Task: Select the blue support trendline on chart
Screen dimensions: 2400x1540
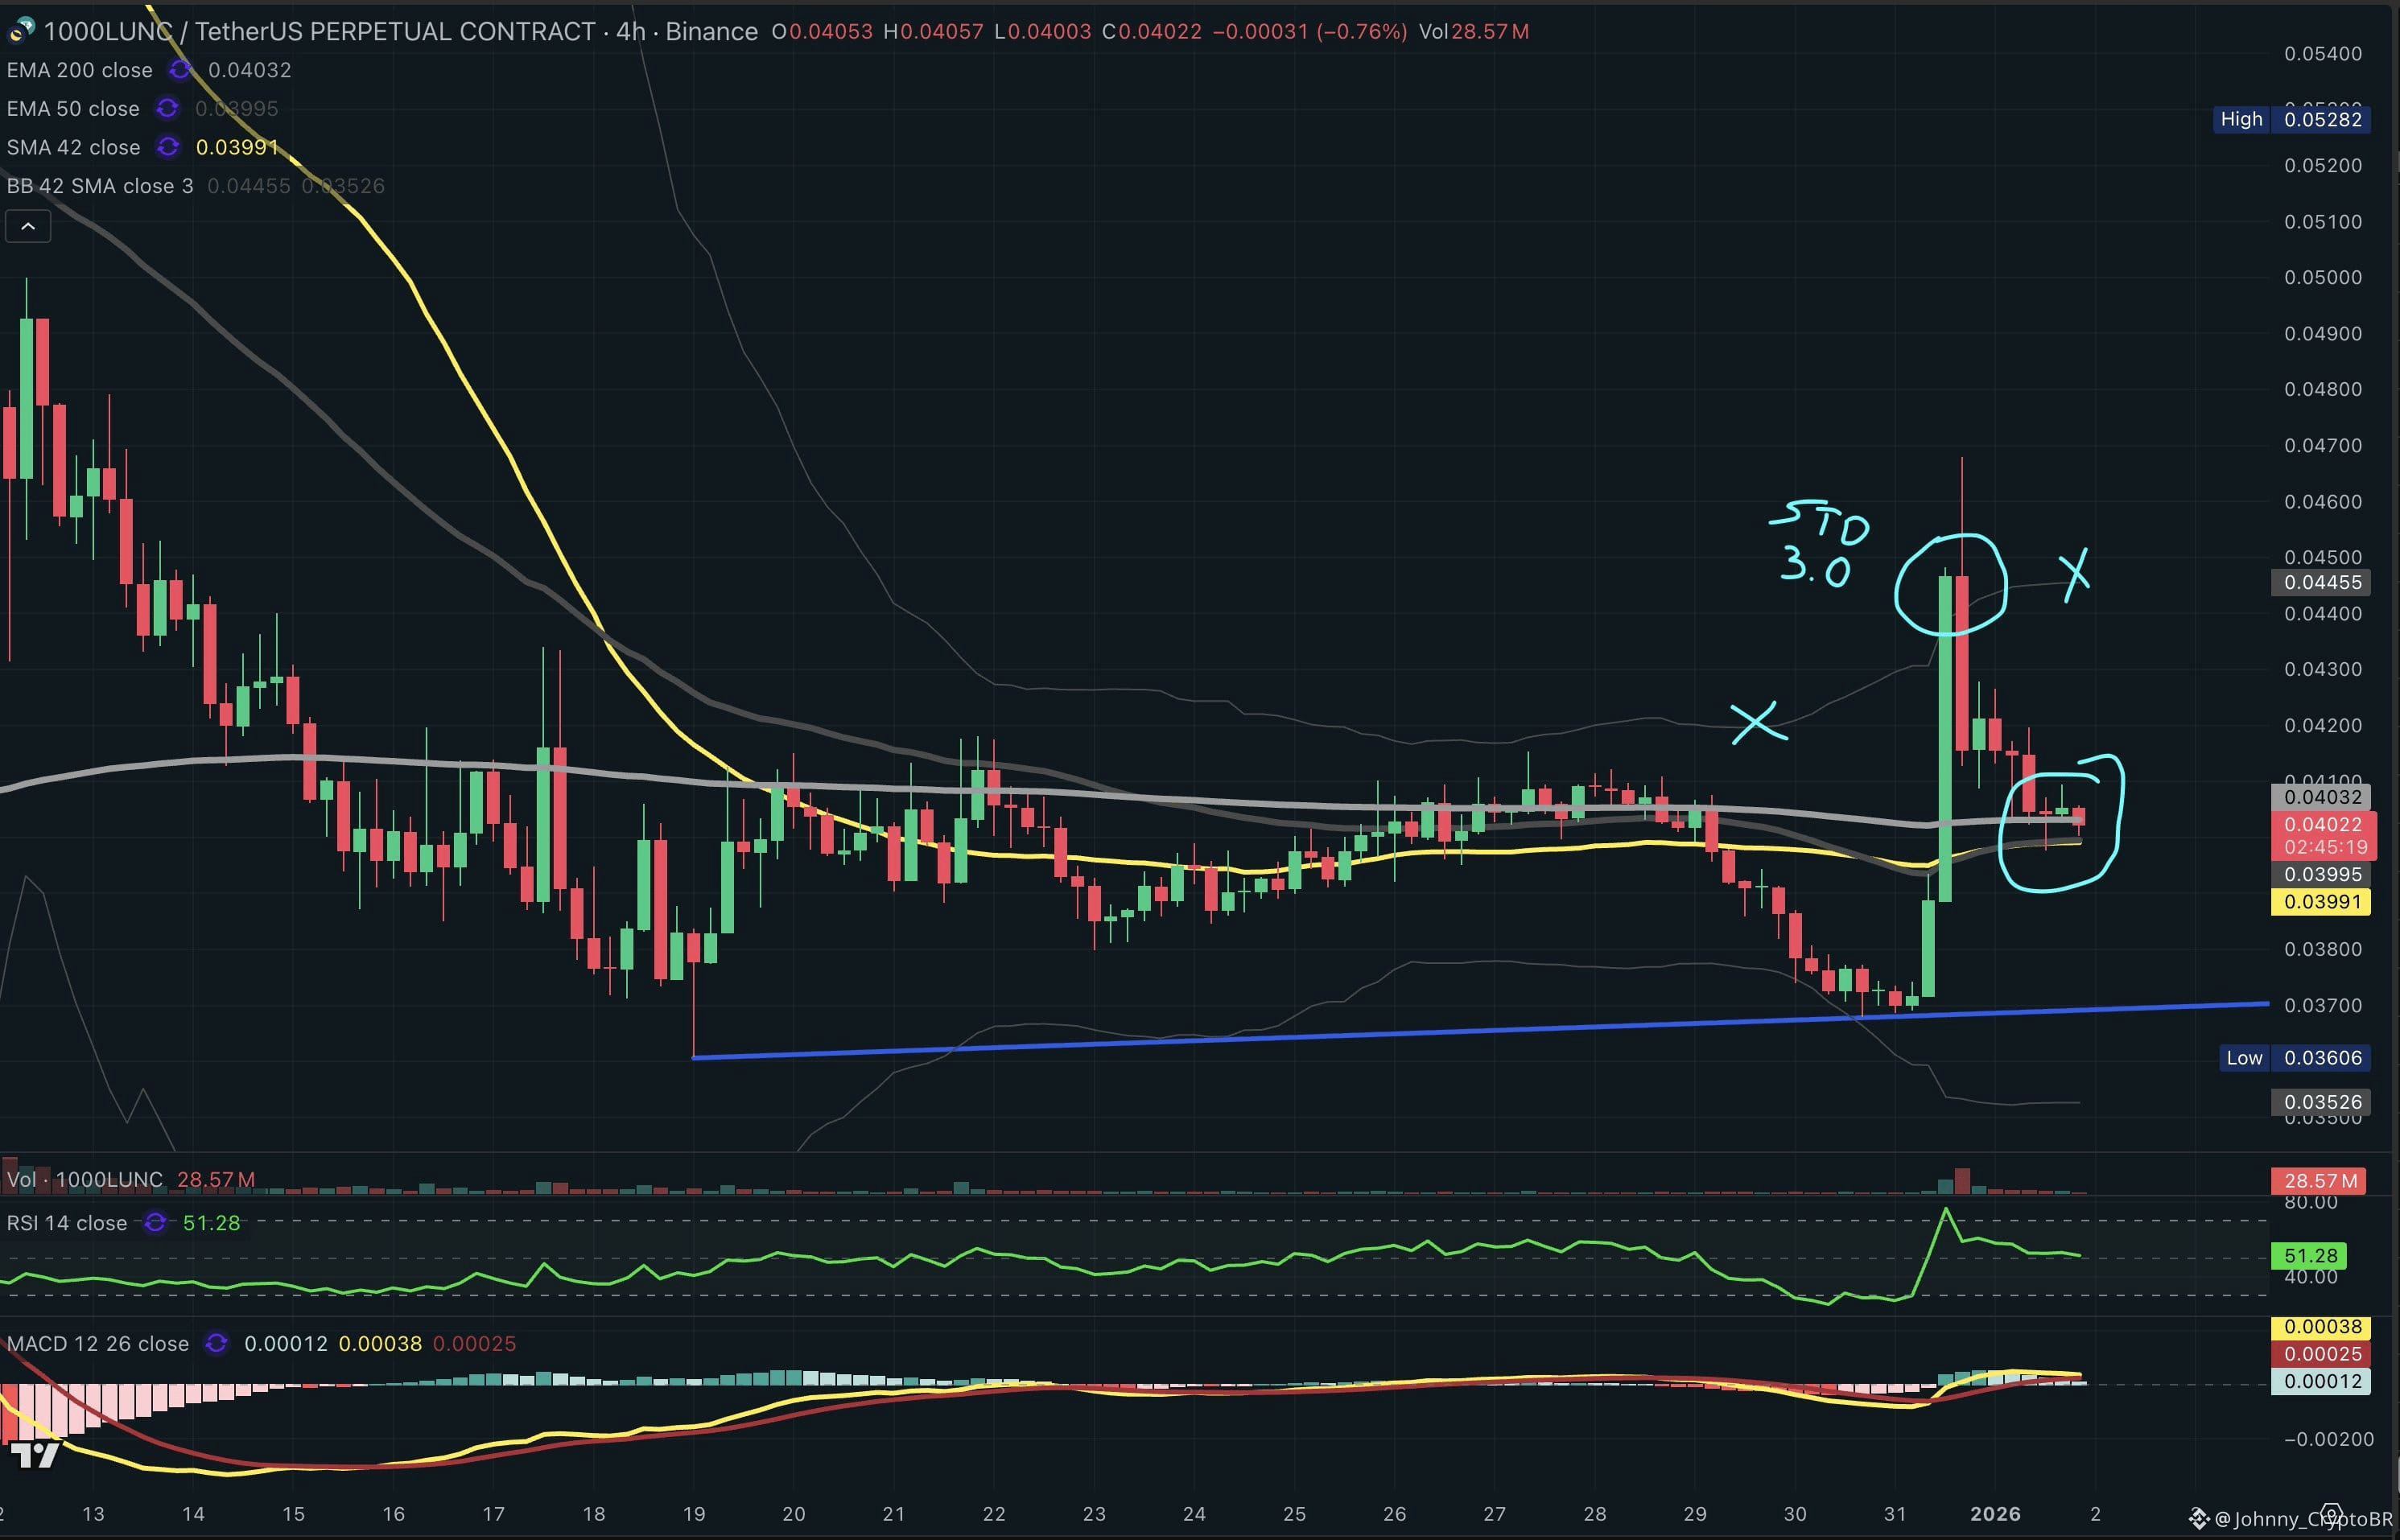Action: 1480,1030
